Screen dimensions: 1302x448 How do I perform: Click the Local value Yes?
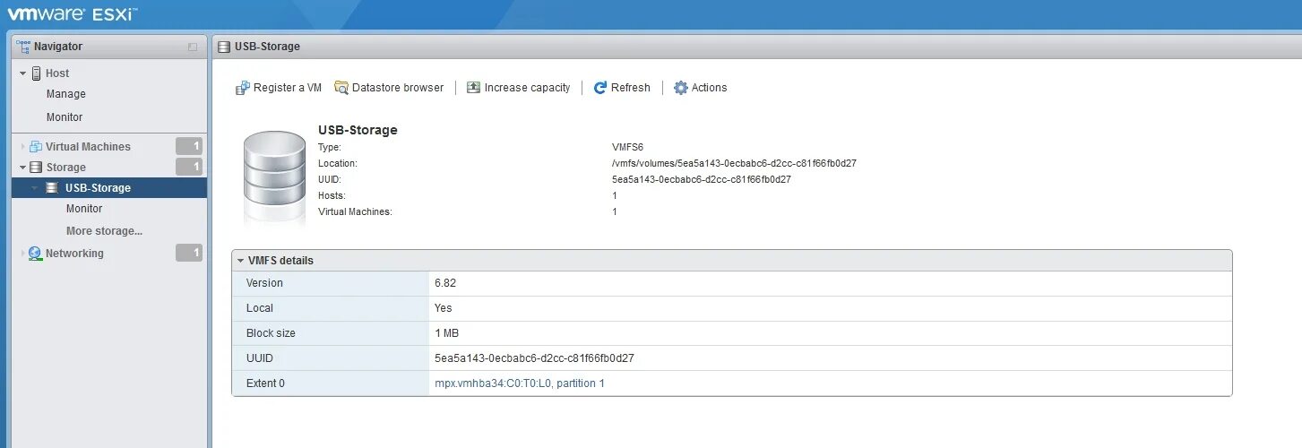coord(444,308)
